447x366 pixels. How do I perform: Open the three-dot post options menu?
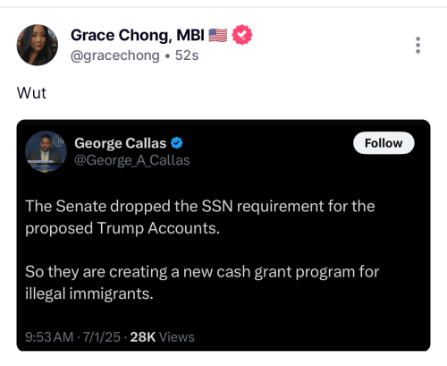417,45
